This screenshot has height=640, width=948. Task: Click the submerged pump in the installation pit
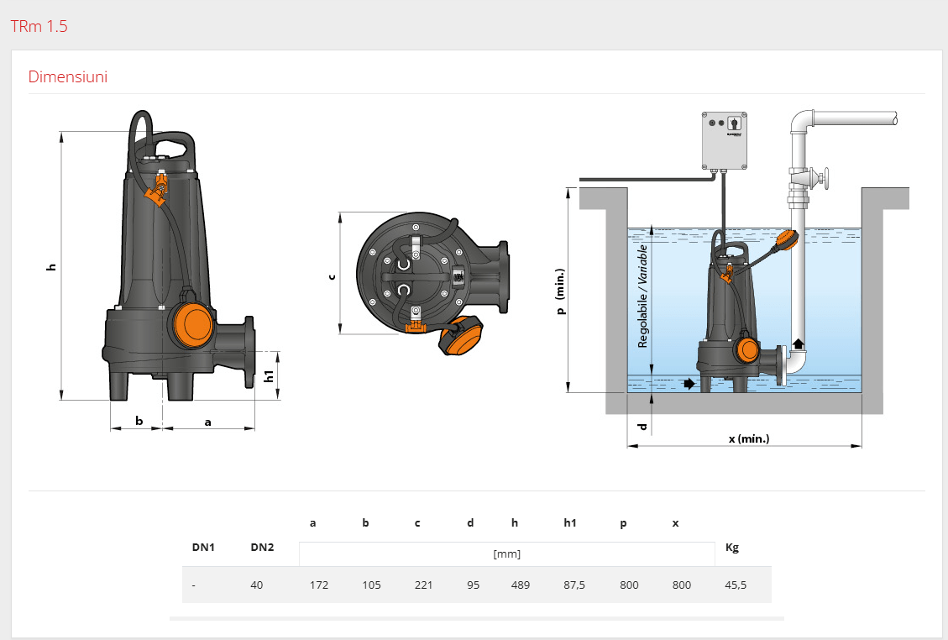click(729, 319)
